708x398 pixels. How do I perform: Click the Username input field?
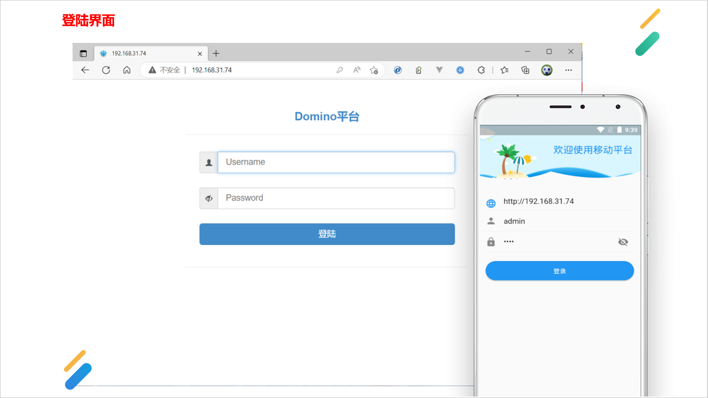tap(336, 162)
